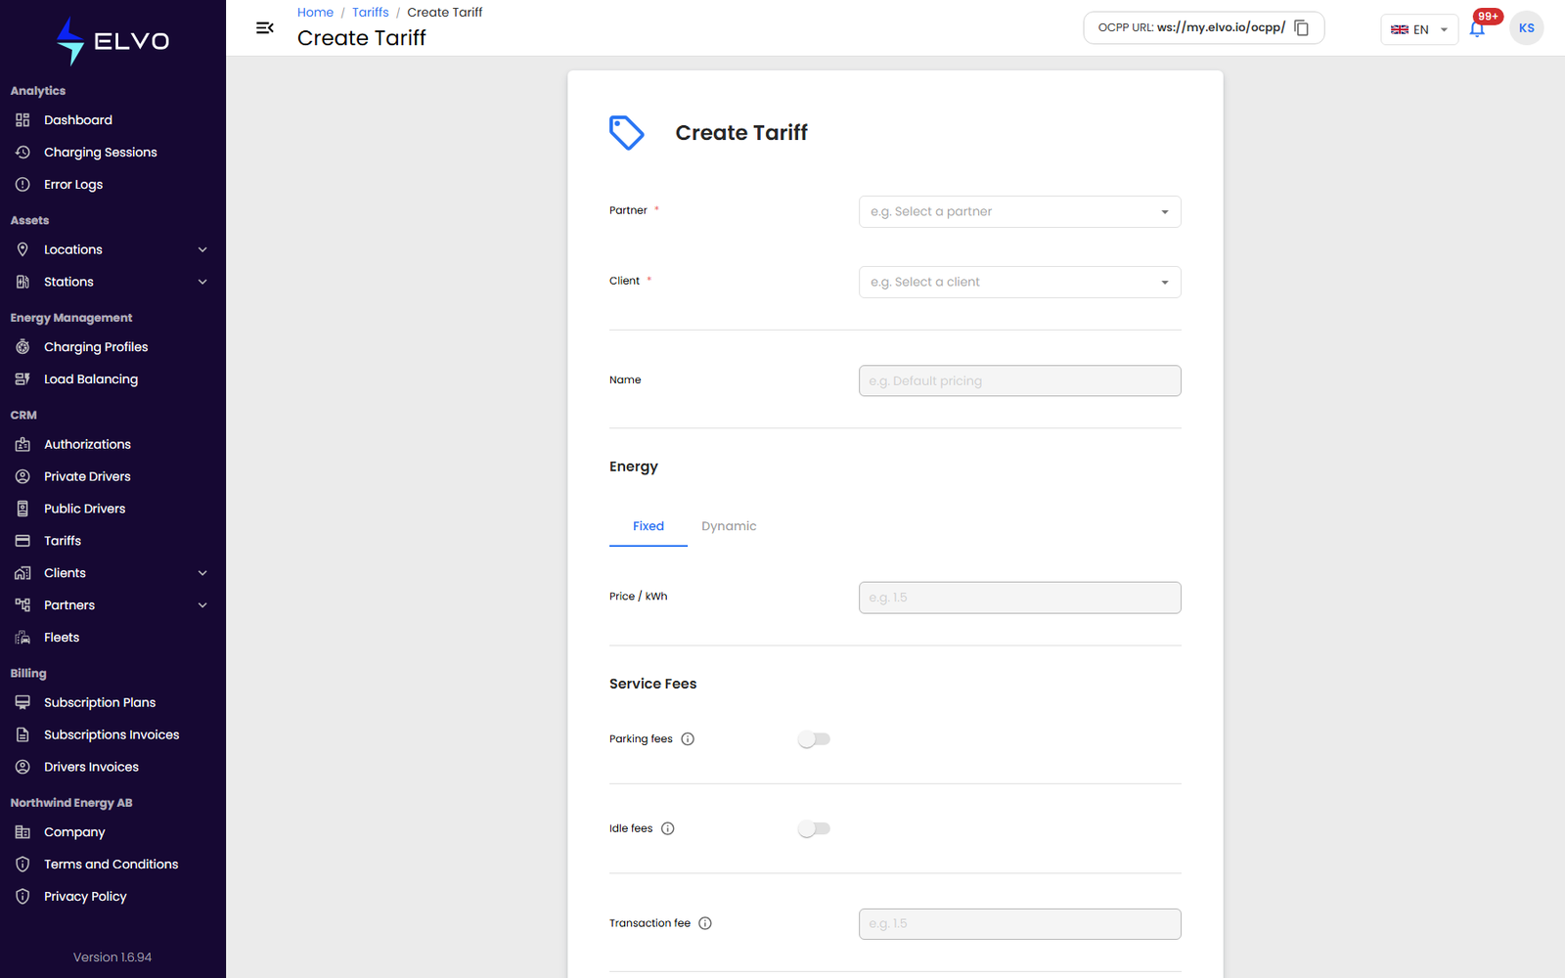Viewport: 1565px width, 978px height.
Task: Expand the Locations submenu chevron
Action: 202,249
